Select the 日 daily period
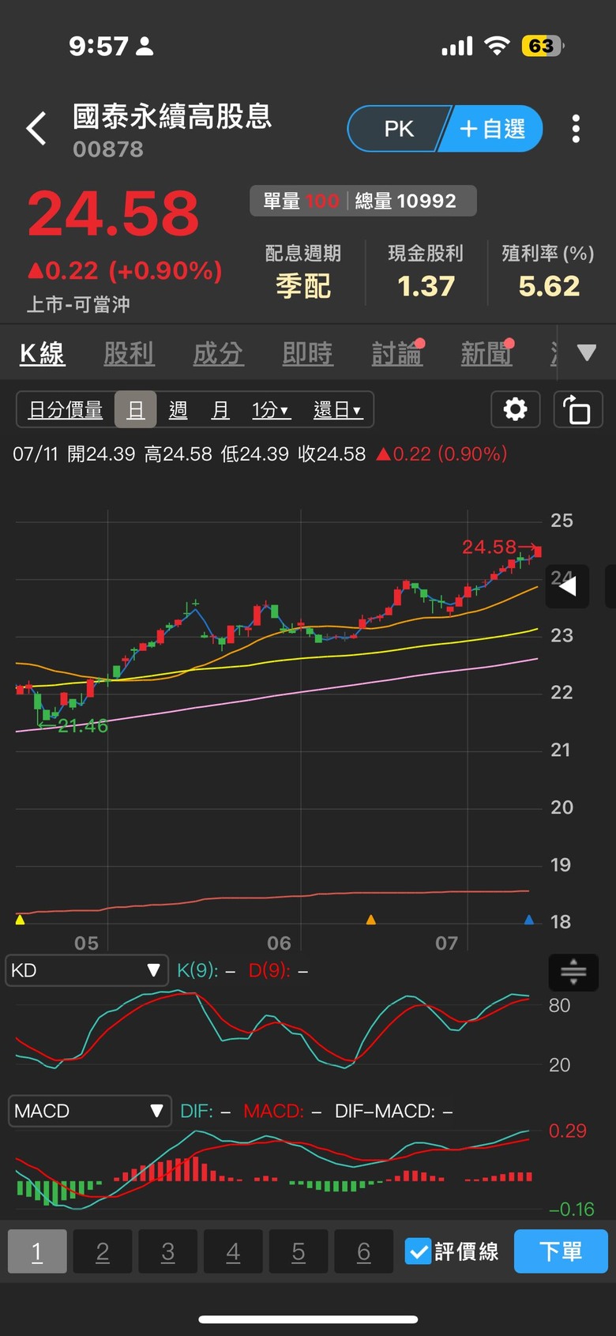The image size is (616, 1336). pos(136,410)
